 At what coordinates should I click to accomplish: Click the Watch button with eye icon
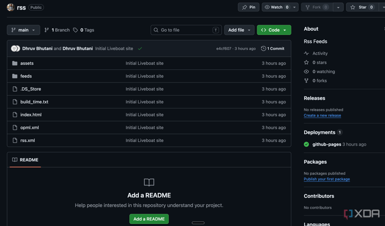[277, 7]
